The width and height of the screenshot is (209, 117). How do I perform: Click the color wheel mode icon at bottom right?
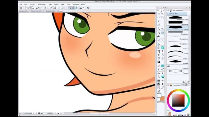tap(188, 115)
